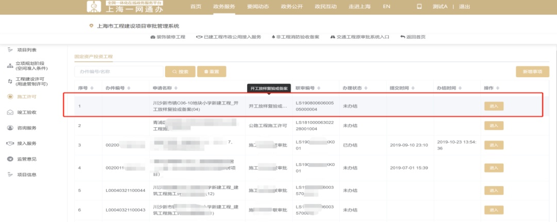Open 竣工验收 sidebar item
The image size is (557, 222).
point(26,112)
